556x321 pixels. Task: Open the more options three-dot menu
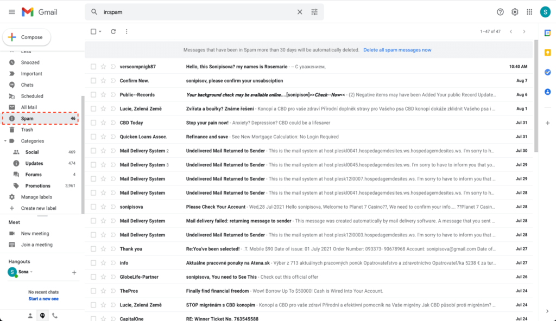(x=127, y=31)
